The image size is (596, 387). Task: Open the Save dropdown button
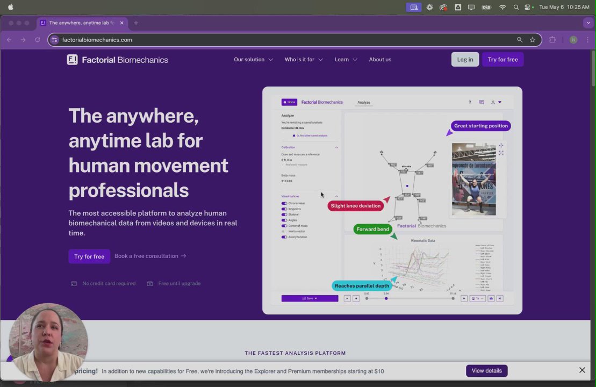(310, 298)
